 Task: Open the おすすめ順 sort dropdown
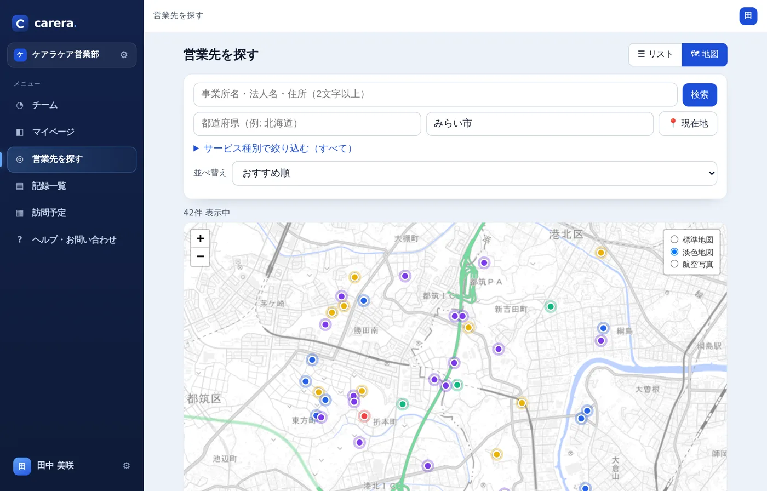(474, 173)
